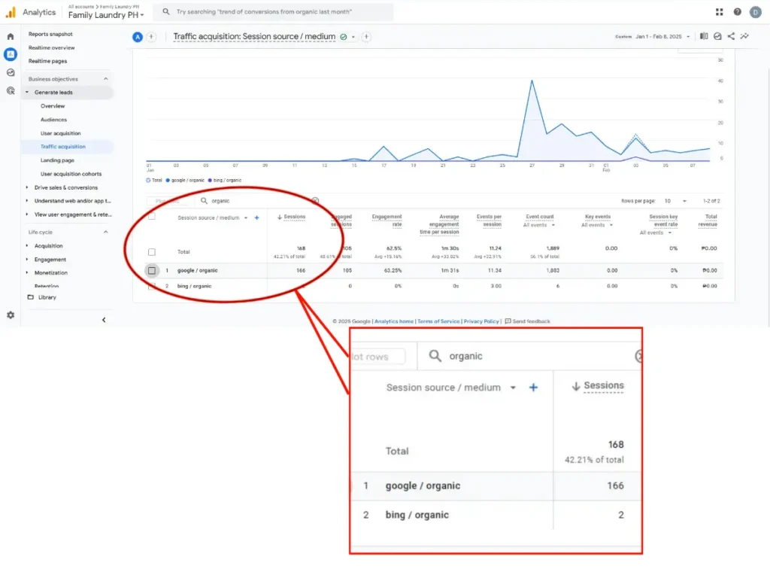Expand Drive sales & conversions
The image size is (770, 578).
(27, 187)
